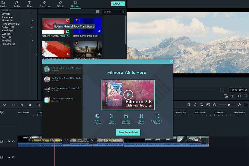This screenshot has height=166, width=249.
Task: Download the Retro Game Intro Pack
Action: click(x=99, y=31)
